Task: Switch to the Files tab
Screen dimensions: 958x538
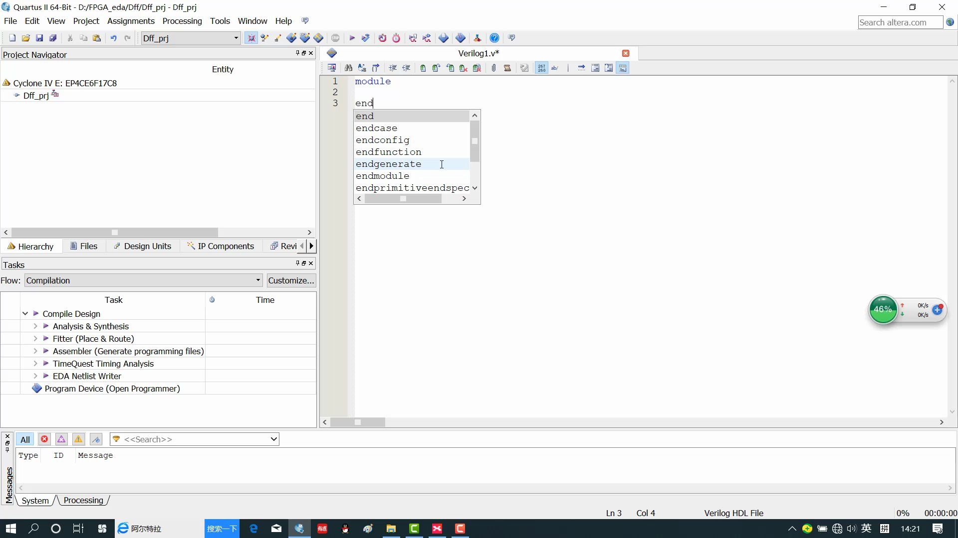Action: (84, 246)
